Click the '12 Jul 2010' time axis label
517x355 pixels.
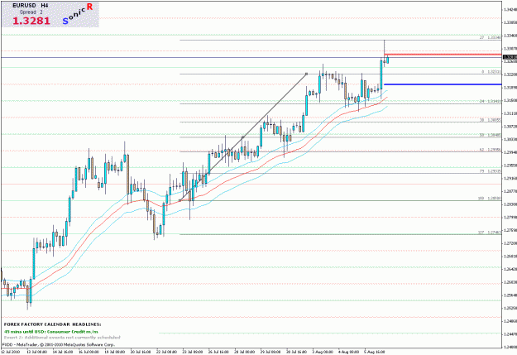tap(11, 352)
